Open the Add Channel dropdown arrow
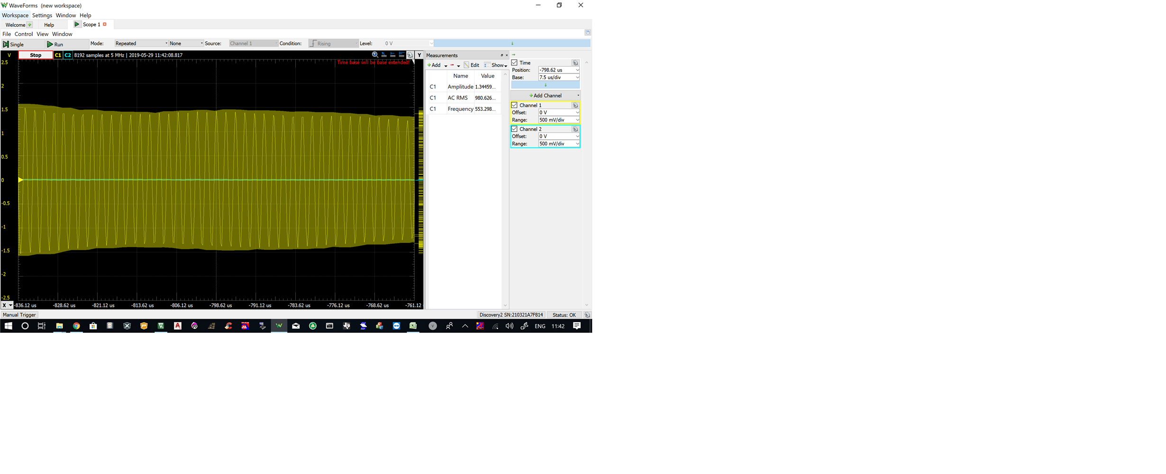The height and width of the screenshot is (474, 1166). coord(578,96)
